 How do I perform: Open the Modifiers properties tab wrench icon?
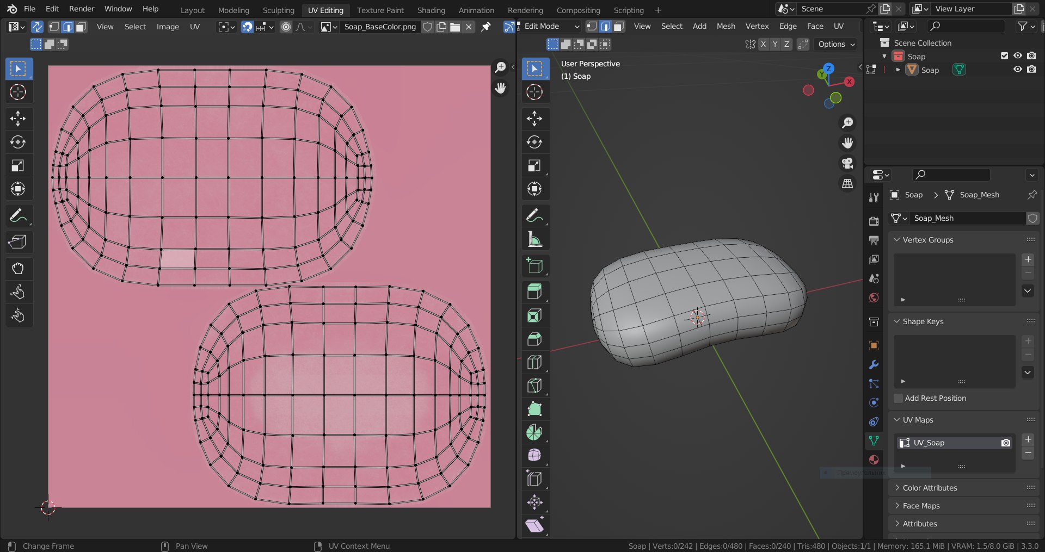[874, 364]
